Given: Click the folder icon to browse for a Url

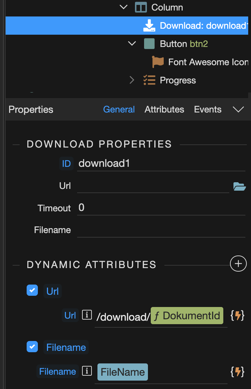Looking at the screenshot, I should [x=239, y=186].
